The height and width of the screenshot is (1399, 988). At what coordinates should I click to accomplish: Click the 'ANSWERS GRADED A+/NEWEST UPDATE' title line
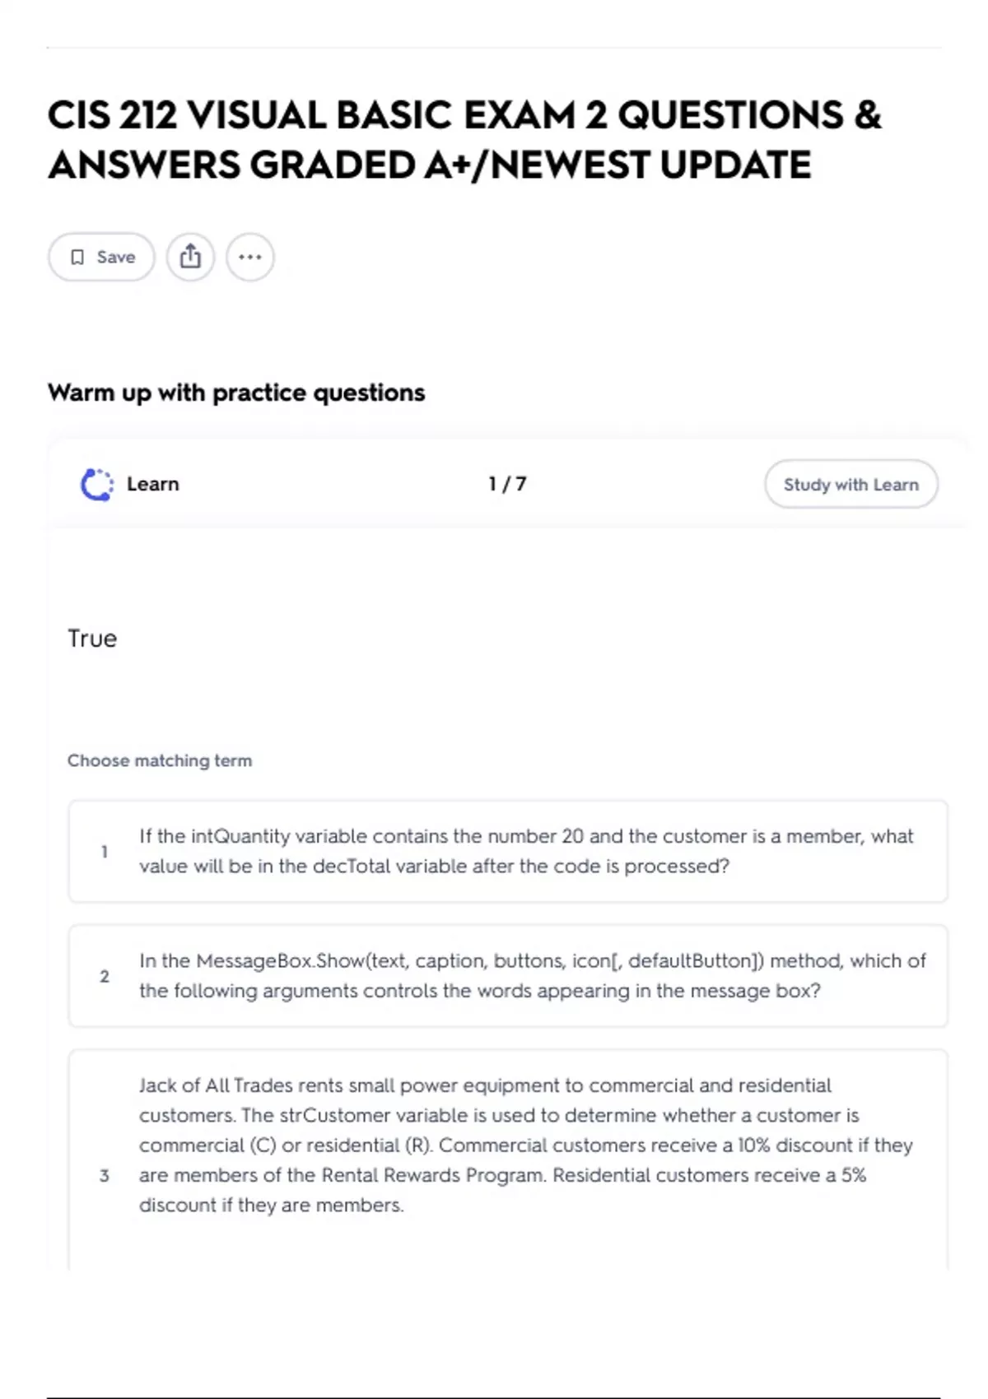click(430, 165)
